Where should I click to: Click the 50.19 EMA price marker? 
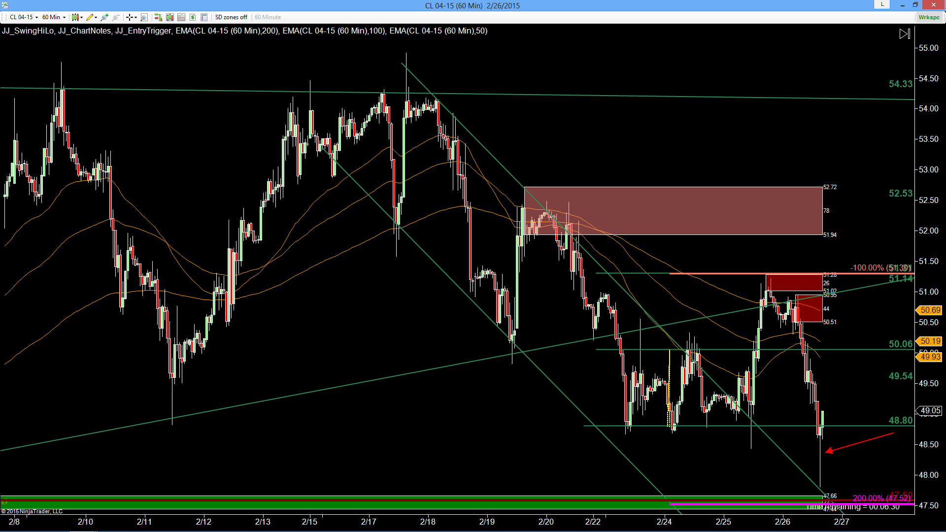(929, 341)
